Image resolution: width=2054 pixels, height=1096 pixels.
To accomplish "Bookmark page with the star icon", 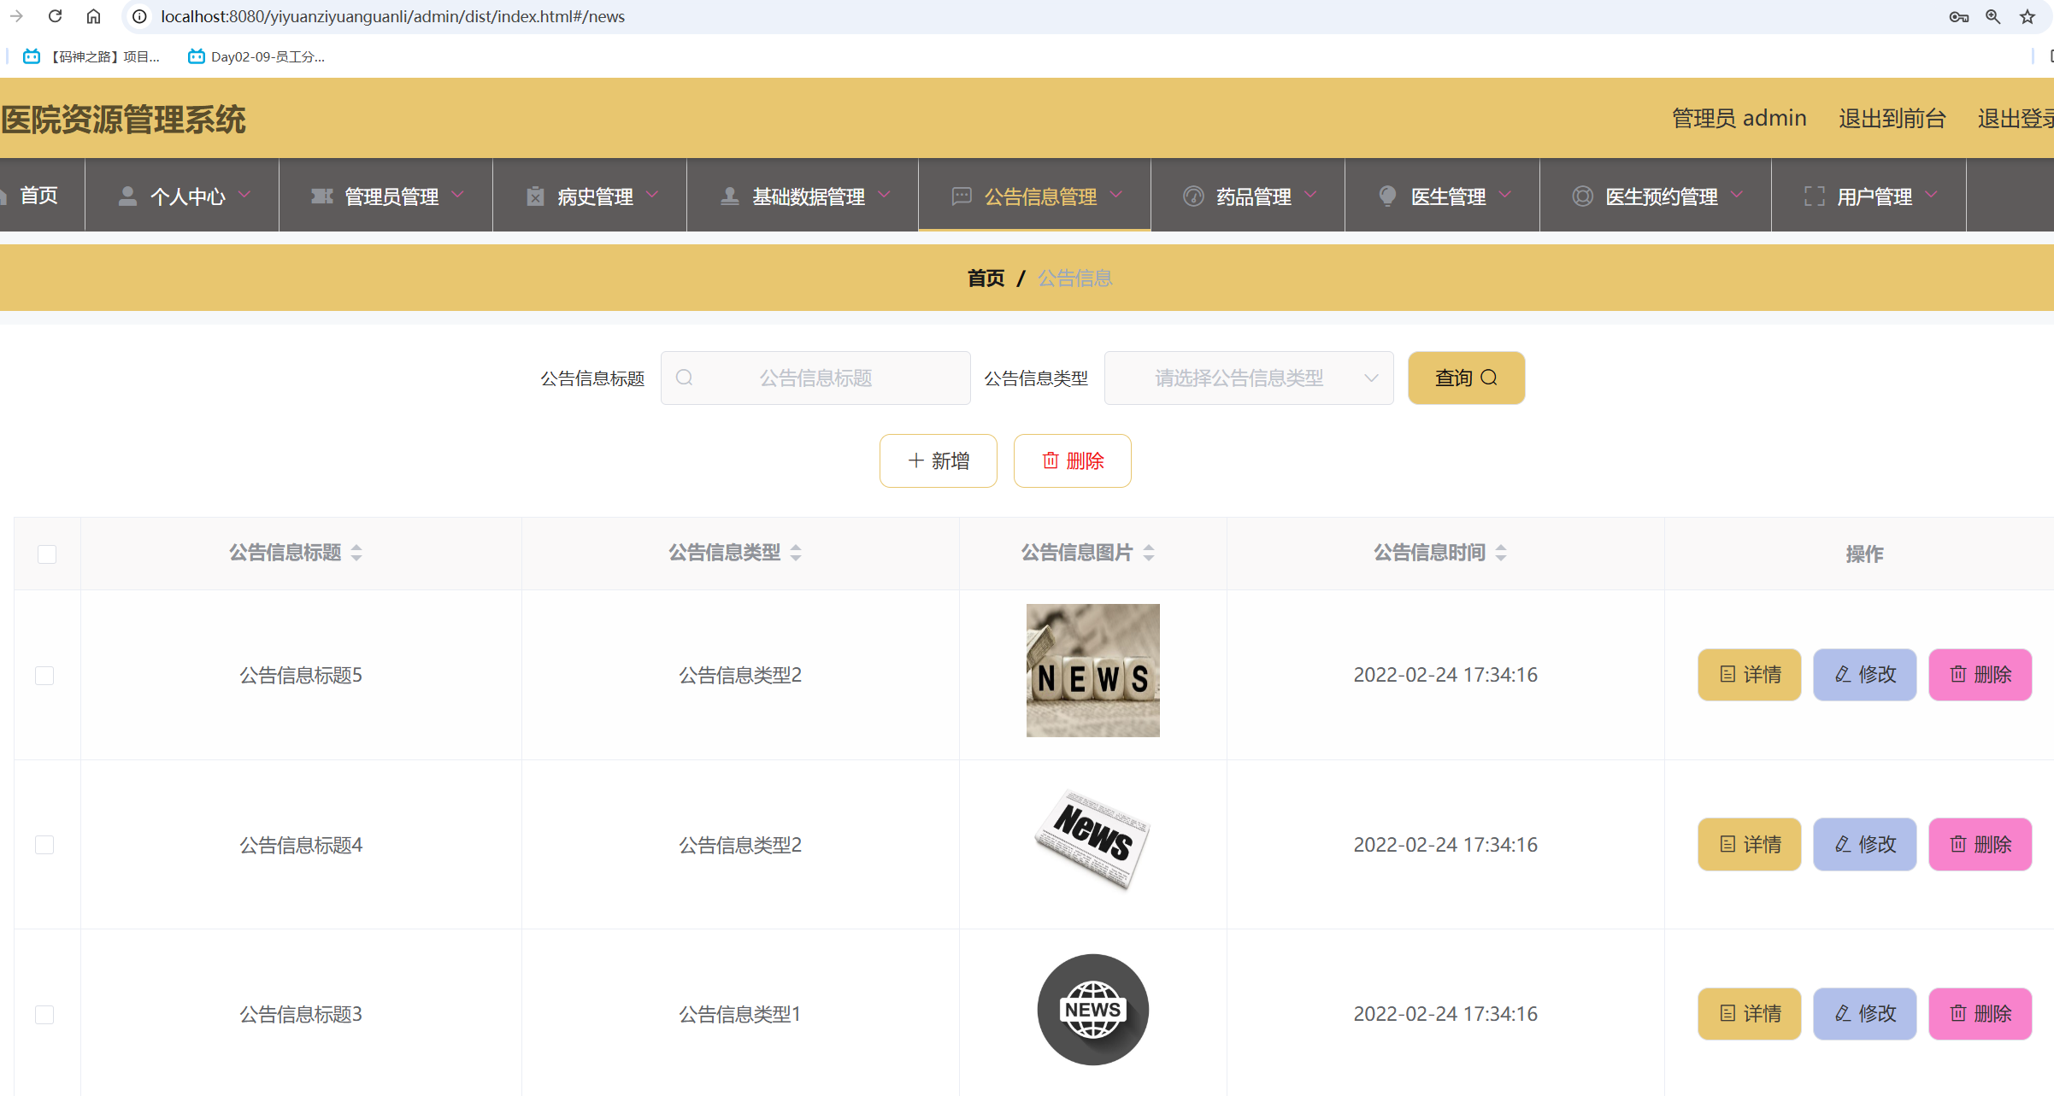I will (x=2027, y=16).
